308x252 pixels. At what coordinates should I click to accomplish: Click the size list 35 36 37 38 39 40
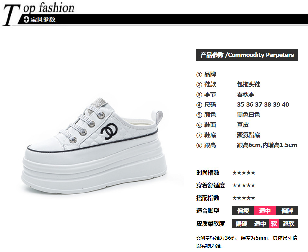(x=263, y=105)
